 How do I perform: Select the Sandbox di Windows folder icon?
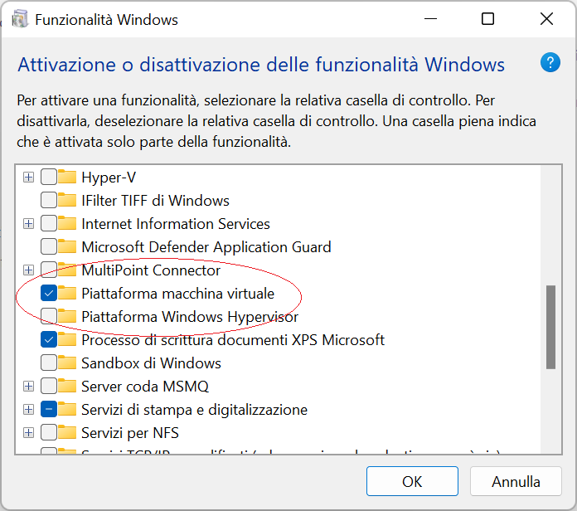tap(67, 363)
